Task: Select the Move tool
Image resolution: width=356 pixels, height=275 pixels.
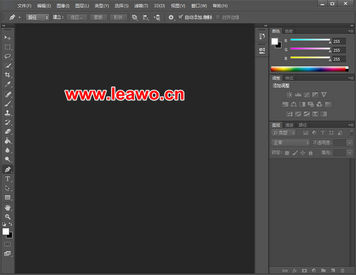Action: tap(8, 37)
